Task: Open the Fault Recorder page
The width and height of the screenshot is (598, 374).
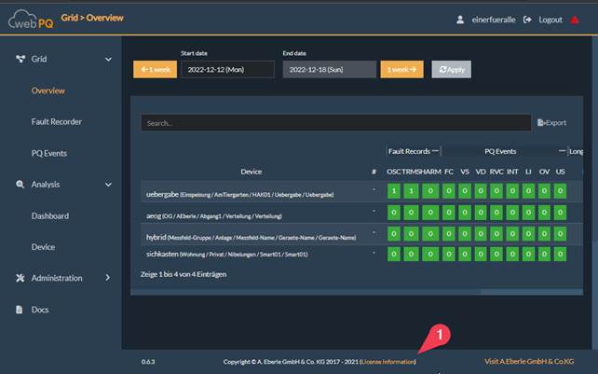Action: point(57,122)
